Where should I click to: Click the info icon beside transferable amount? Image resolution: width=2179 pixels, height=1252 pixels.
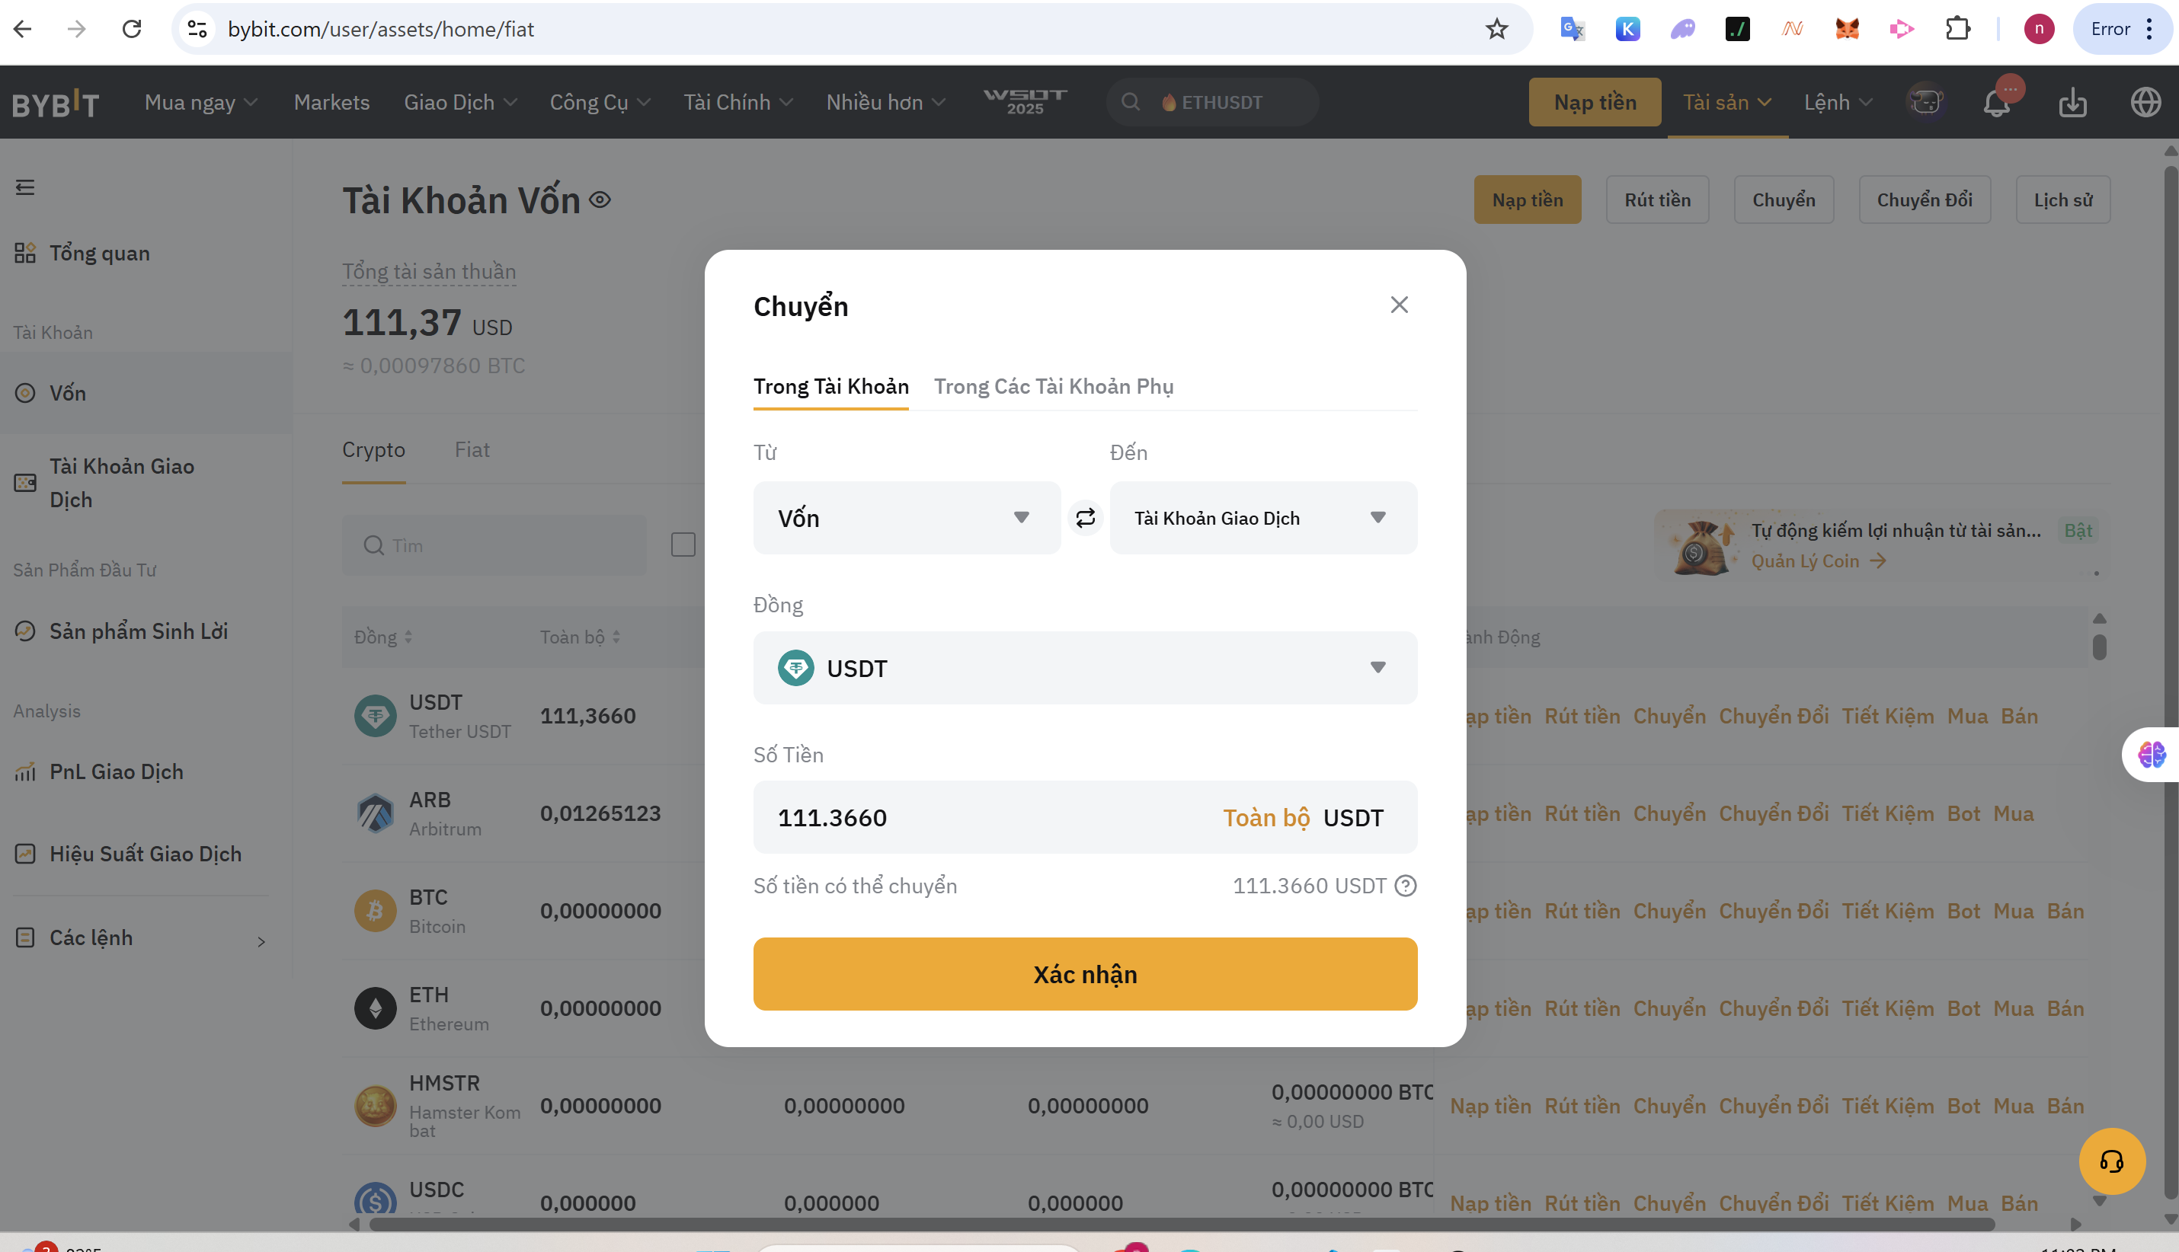1405,886
